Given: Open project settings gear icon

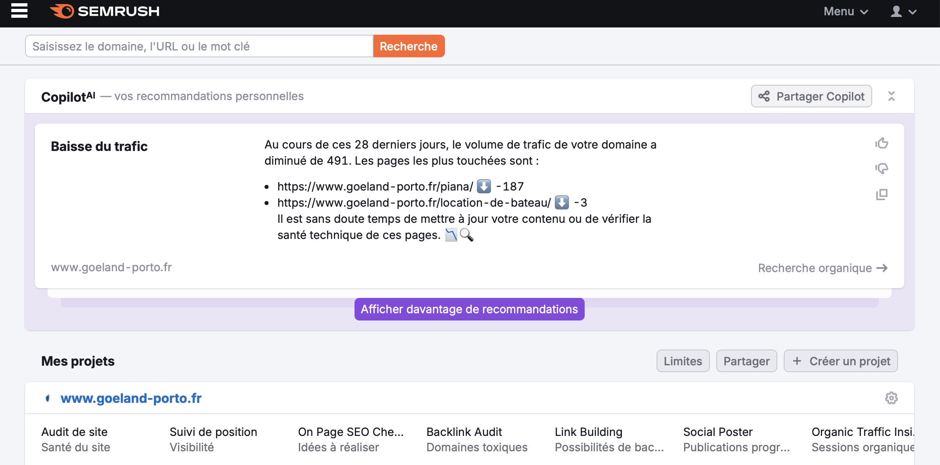Looking at the screenshot, I should coord(892,398).
